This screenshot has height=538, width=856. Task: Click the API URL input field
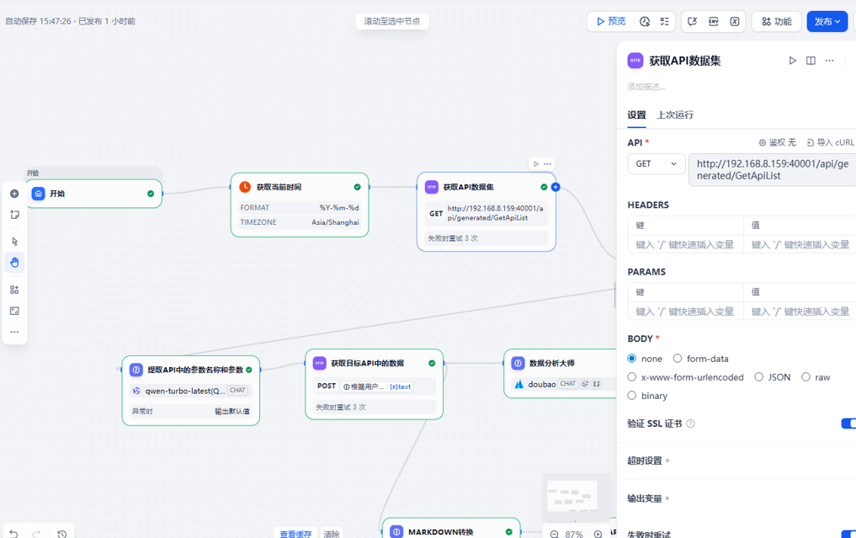pyautogui.click(x=772, y=169)
